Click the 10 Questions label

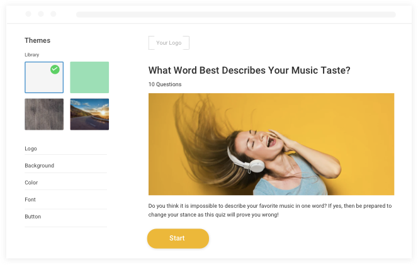(x=165, y=84)
